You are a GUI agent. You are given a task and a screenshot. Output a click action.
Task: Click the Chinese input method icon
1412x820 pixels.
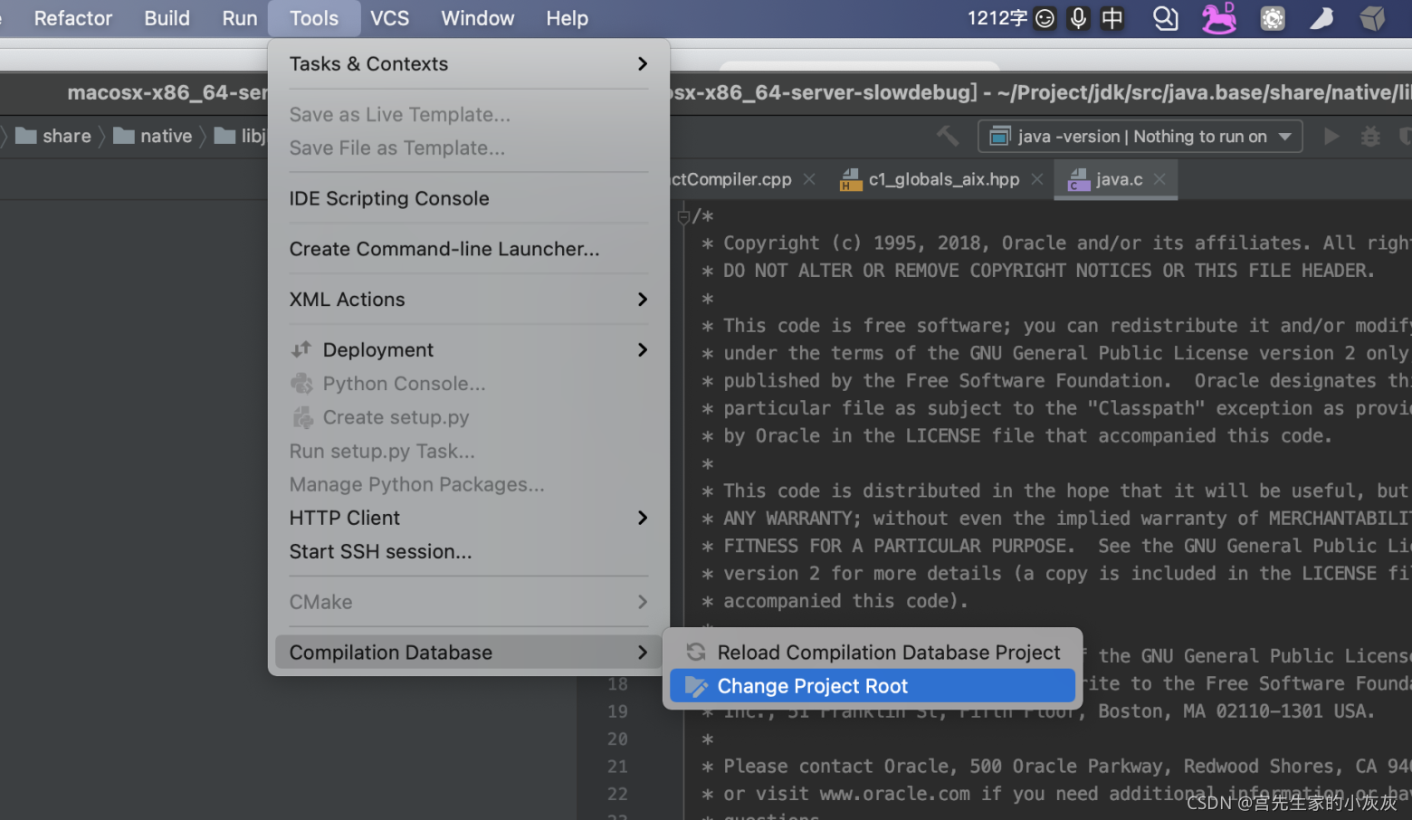1112,18
